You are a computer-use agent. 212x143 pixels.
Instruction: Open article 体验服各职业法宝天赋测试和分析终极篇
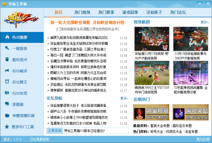pos(79,43)
